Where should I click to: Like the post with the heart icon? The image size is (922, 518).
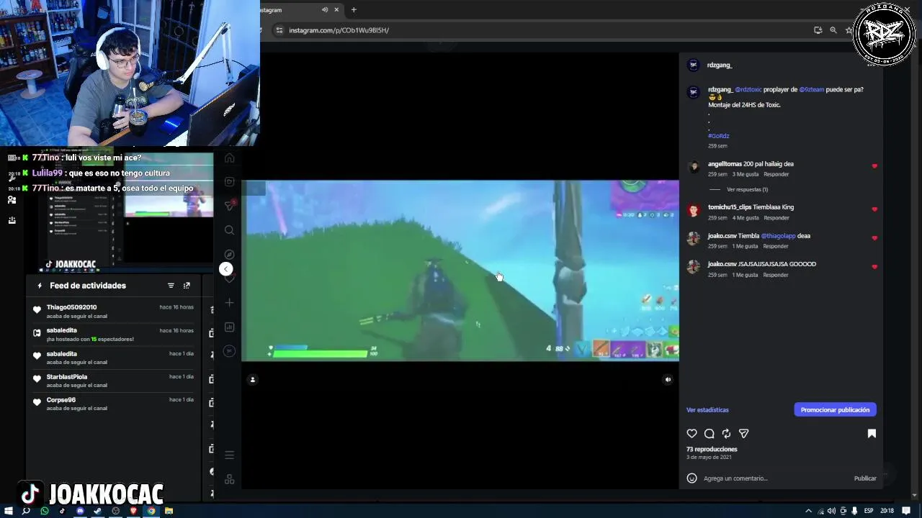pos(691,433)
